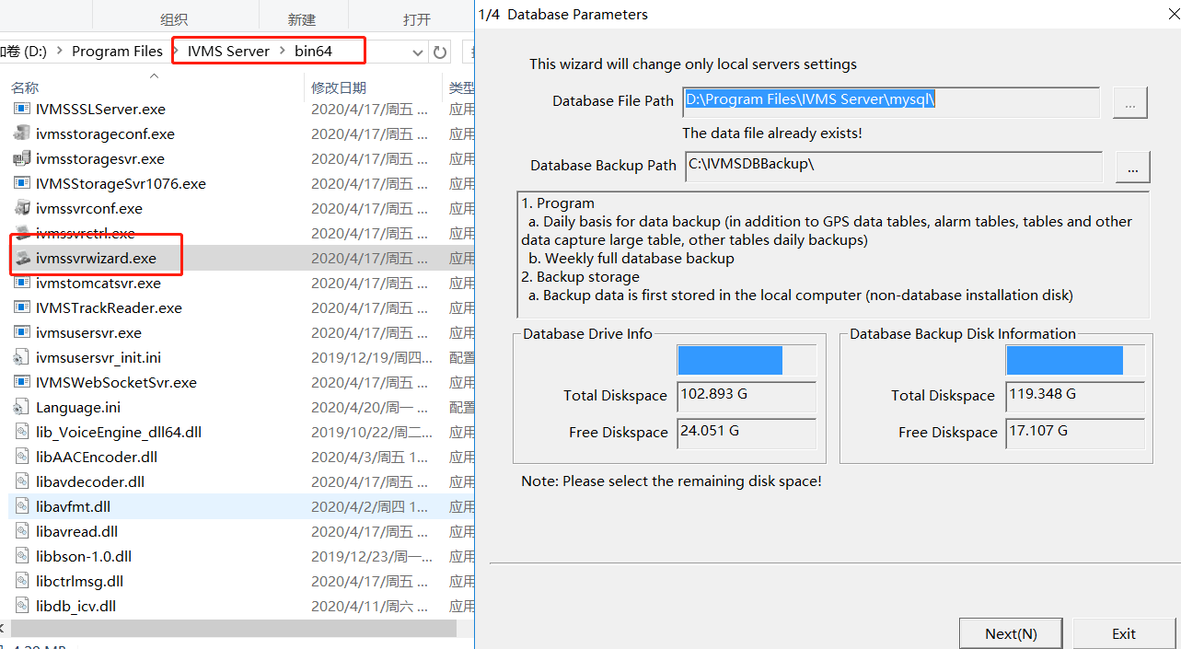Click the IVMSStorageSvr1076.exe file icon
The height and width of the screenshot is (649, 1181).
click(x=22, y=183)
